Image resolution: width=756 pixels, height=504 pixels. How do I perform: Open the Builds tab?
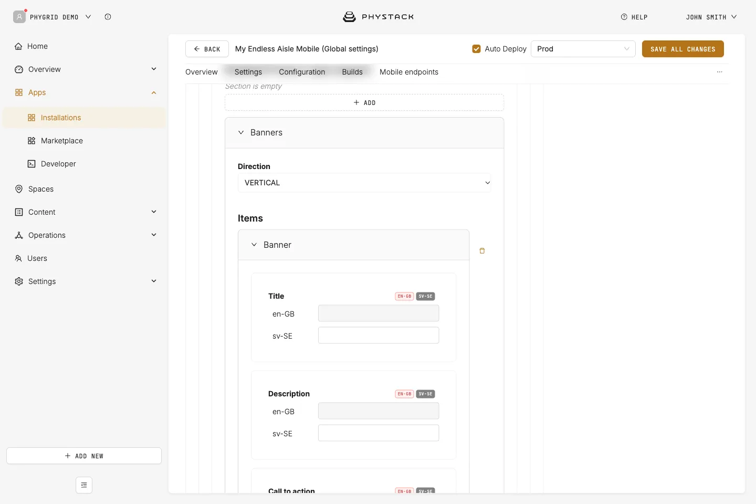[352, 72]
